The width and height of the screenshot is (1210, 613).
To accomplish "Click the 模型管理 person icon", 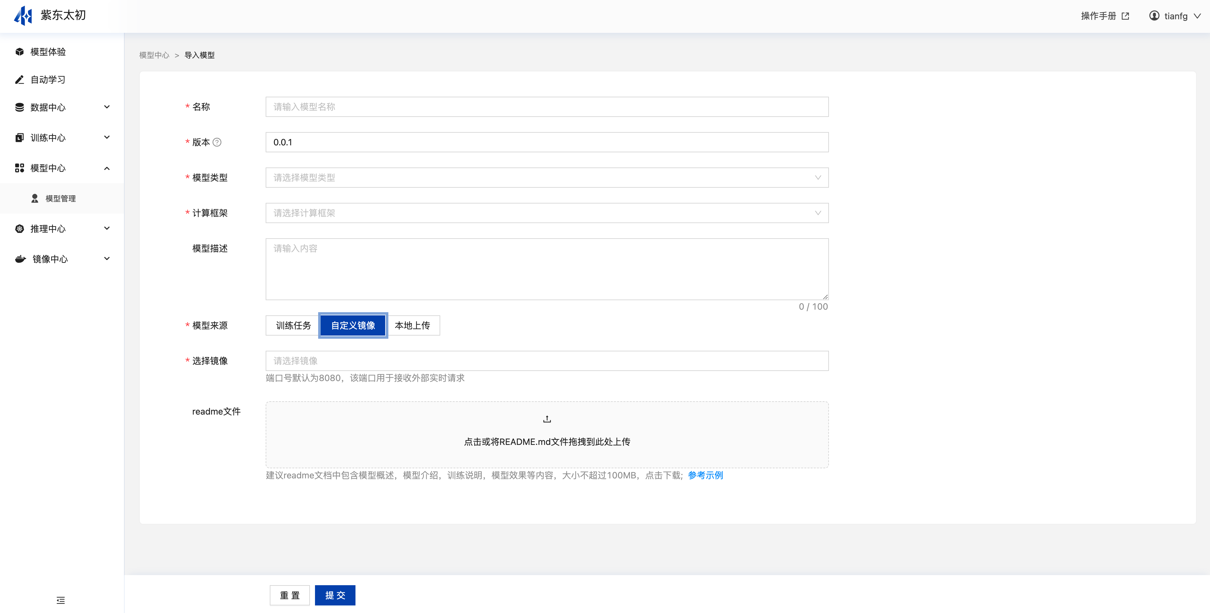I will (x=35, y=198).
